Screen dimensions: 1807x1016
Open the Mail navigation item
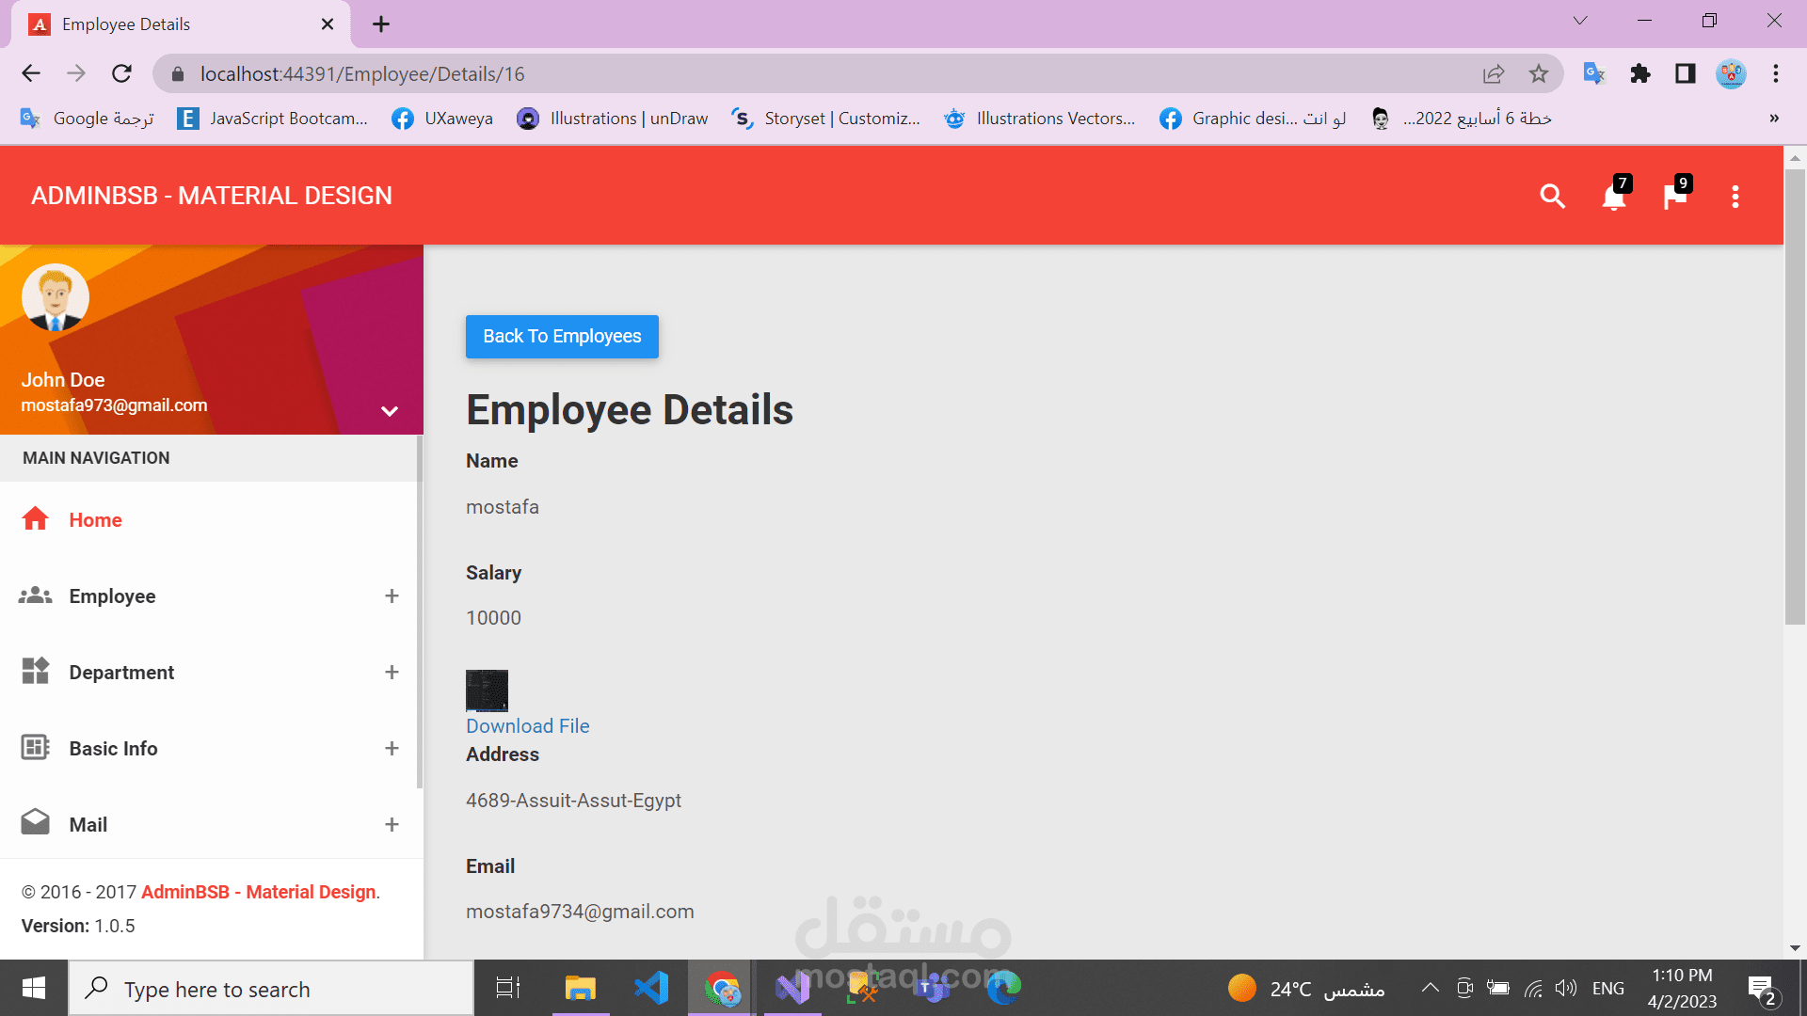tap(88, 824)
